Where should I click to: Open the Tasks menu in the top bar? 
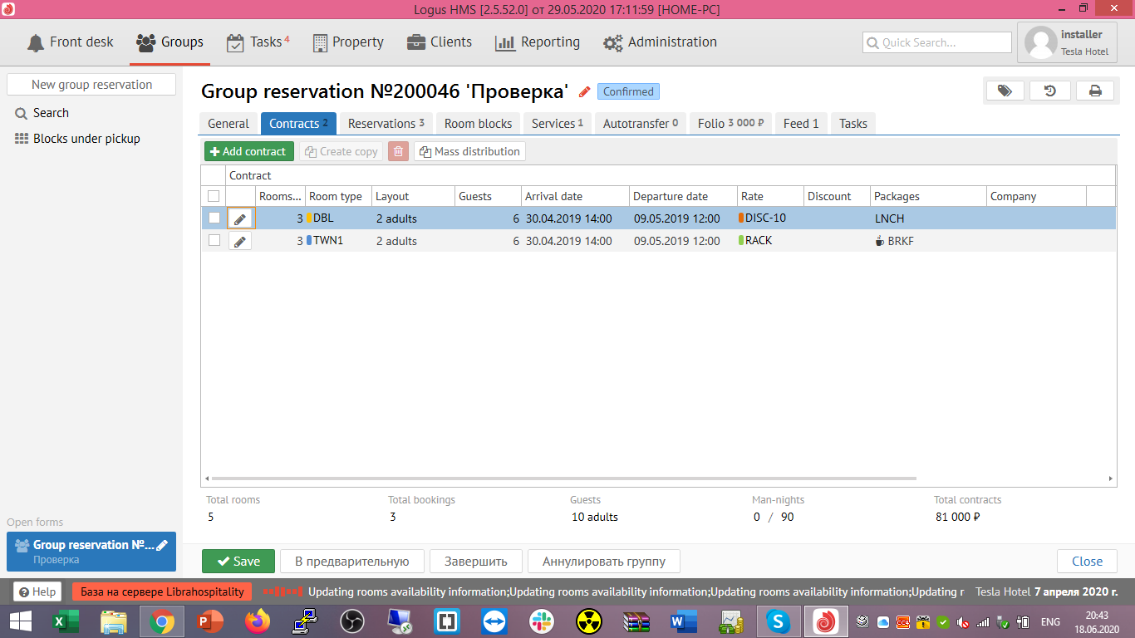[x=258, y=42]
